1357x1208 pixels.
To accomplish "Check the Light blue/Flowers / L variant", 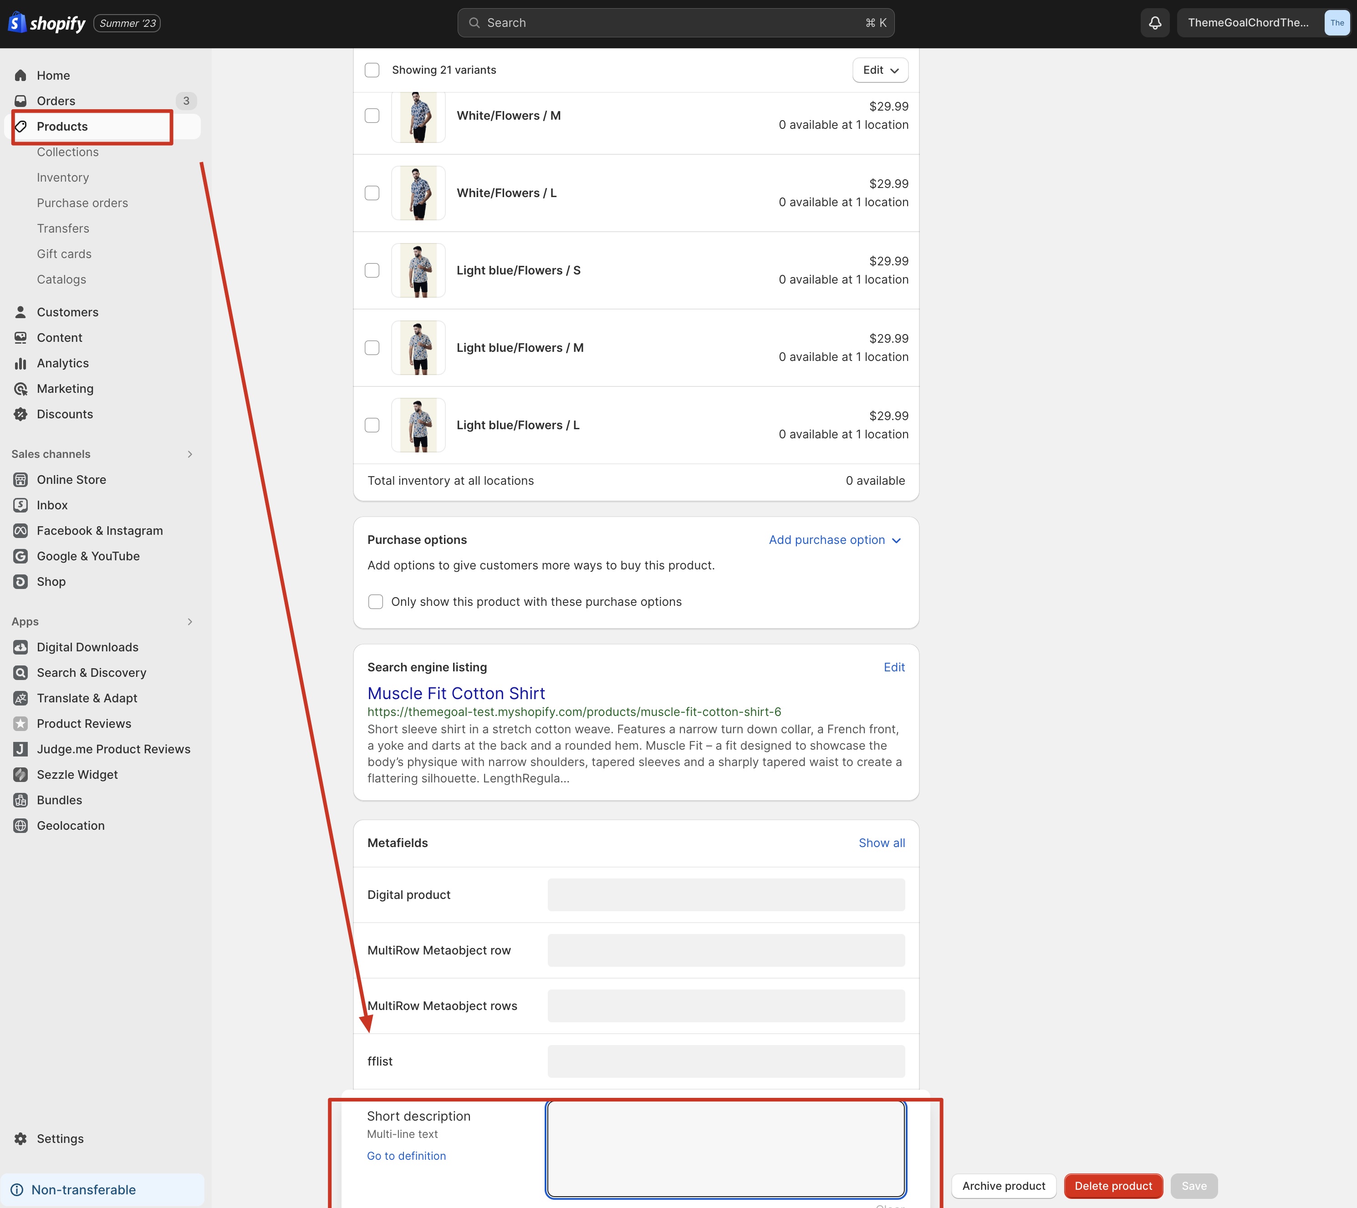I will coord(372,425).
